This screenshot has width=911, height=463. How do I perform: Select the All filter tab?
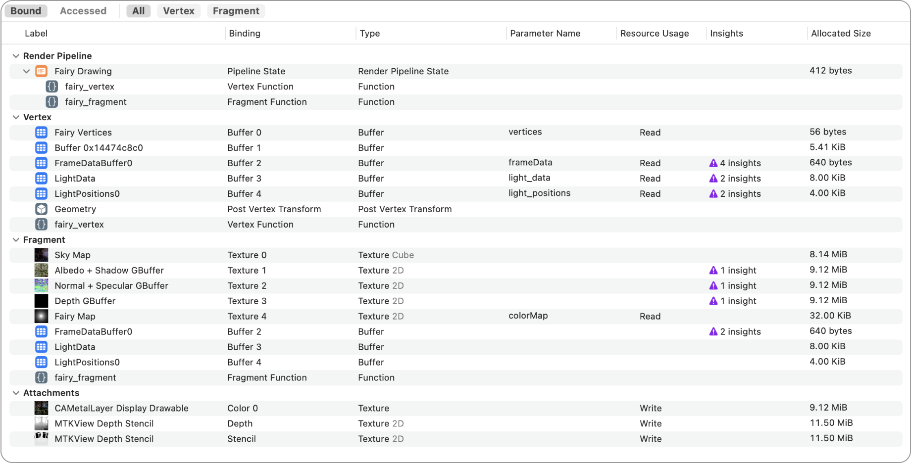coord(138,10)
